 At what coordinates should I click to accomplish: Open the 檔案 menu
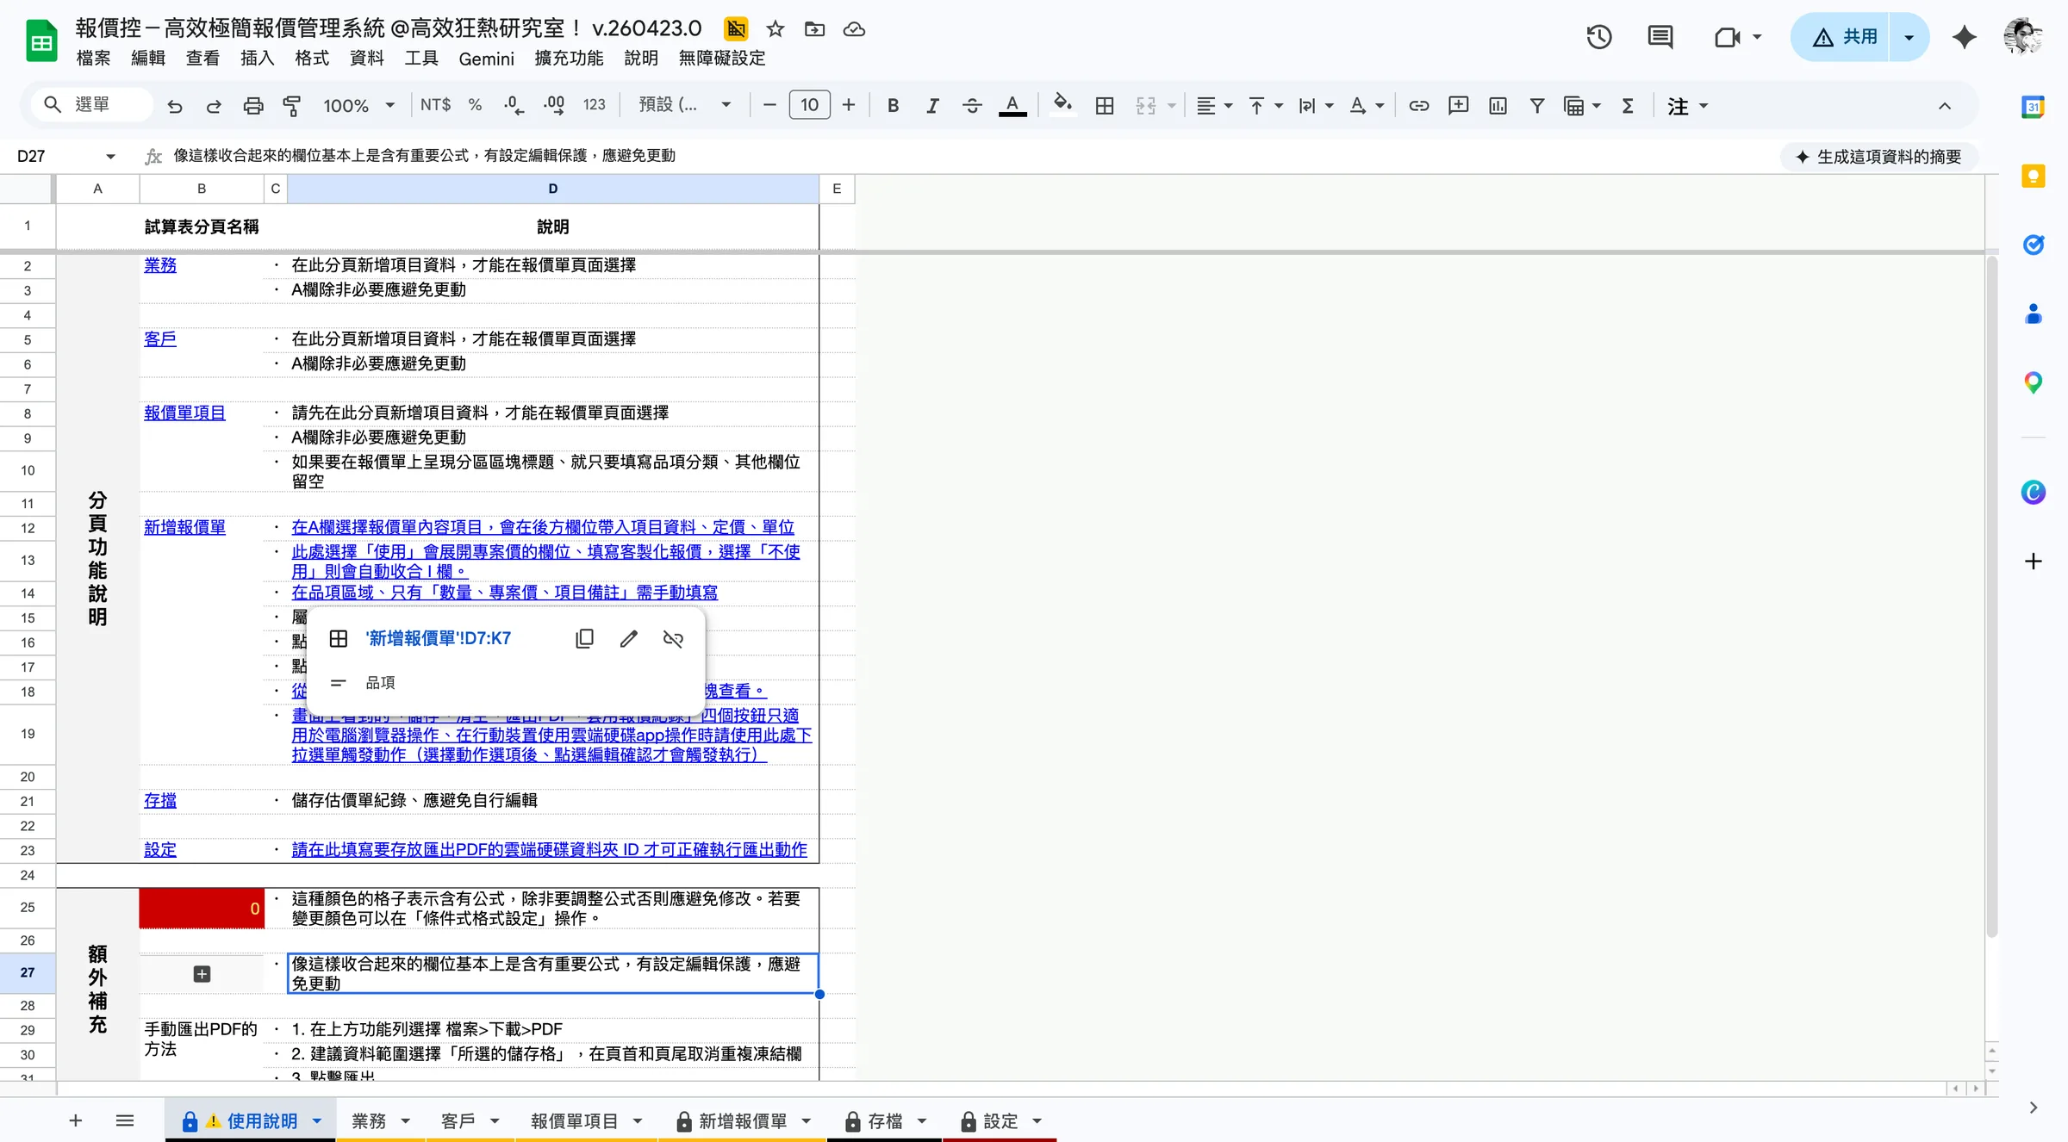pos(93,59)
